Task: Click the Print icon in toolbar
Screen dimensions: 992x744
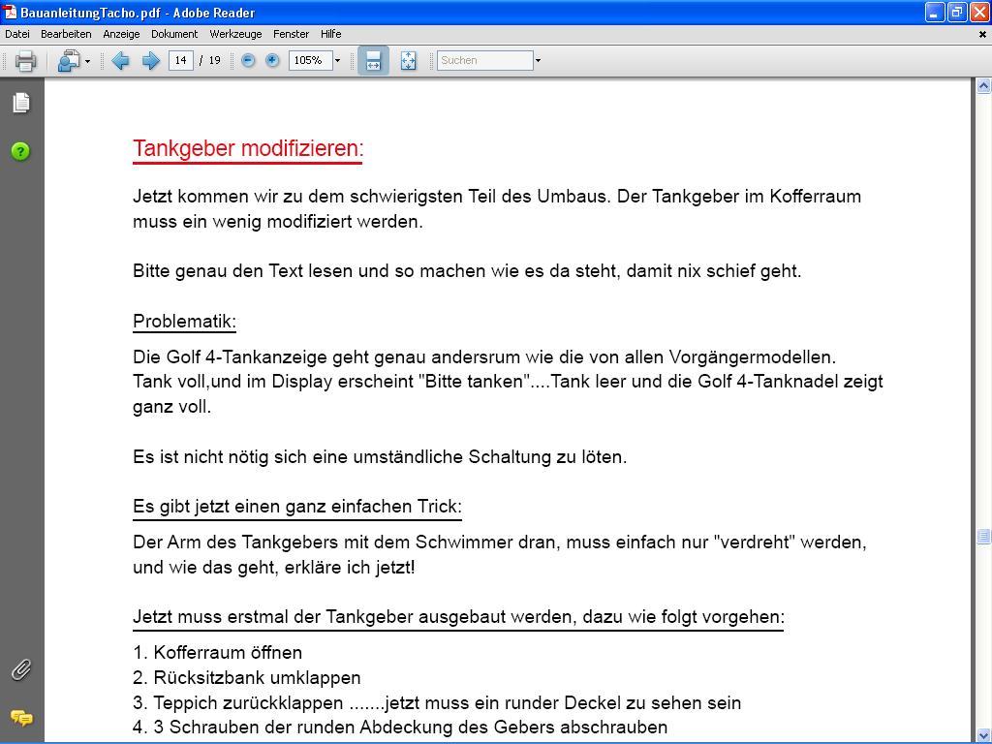Action: pyautogui.click(x=25, y=61)
